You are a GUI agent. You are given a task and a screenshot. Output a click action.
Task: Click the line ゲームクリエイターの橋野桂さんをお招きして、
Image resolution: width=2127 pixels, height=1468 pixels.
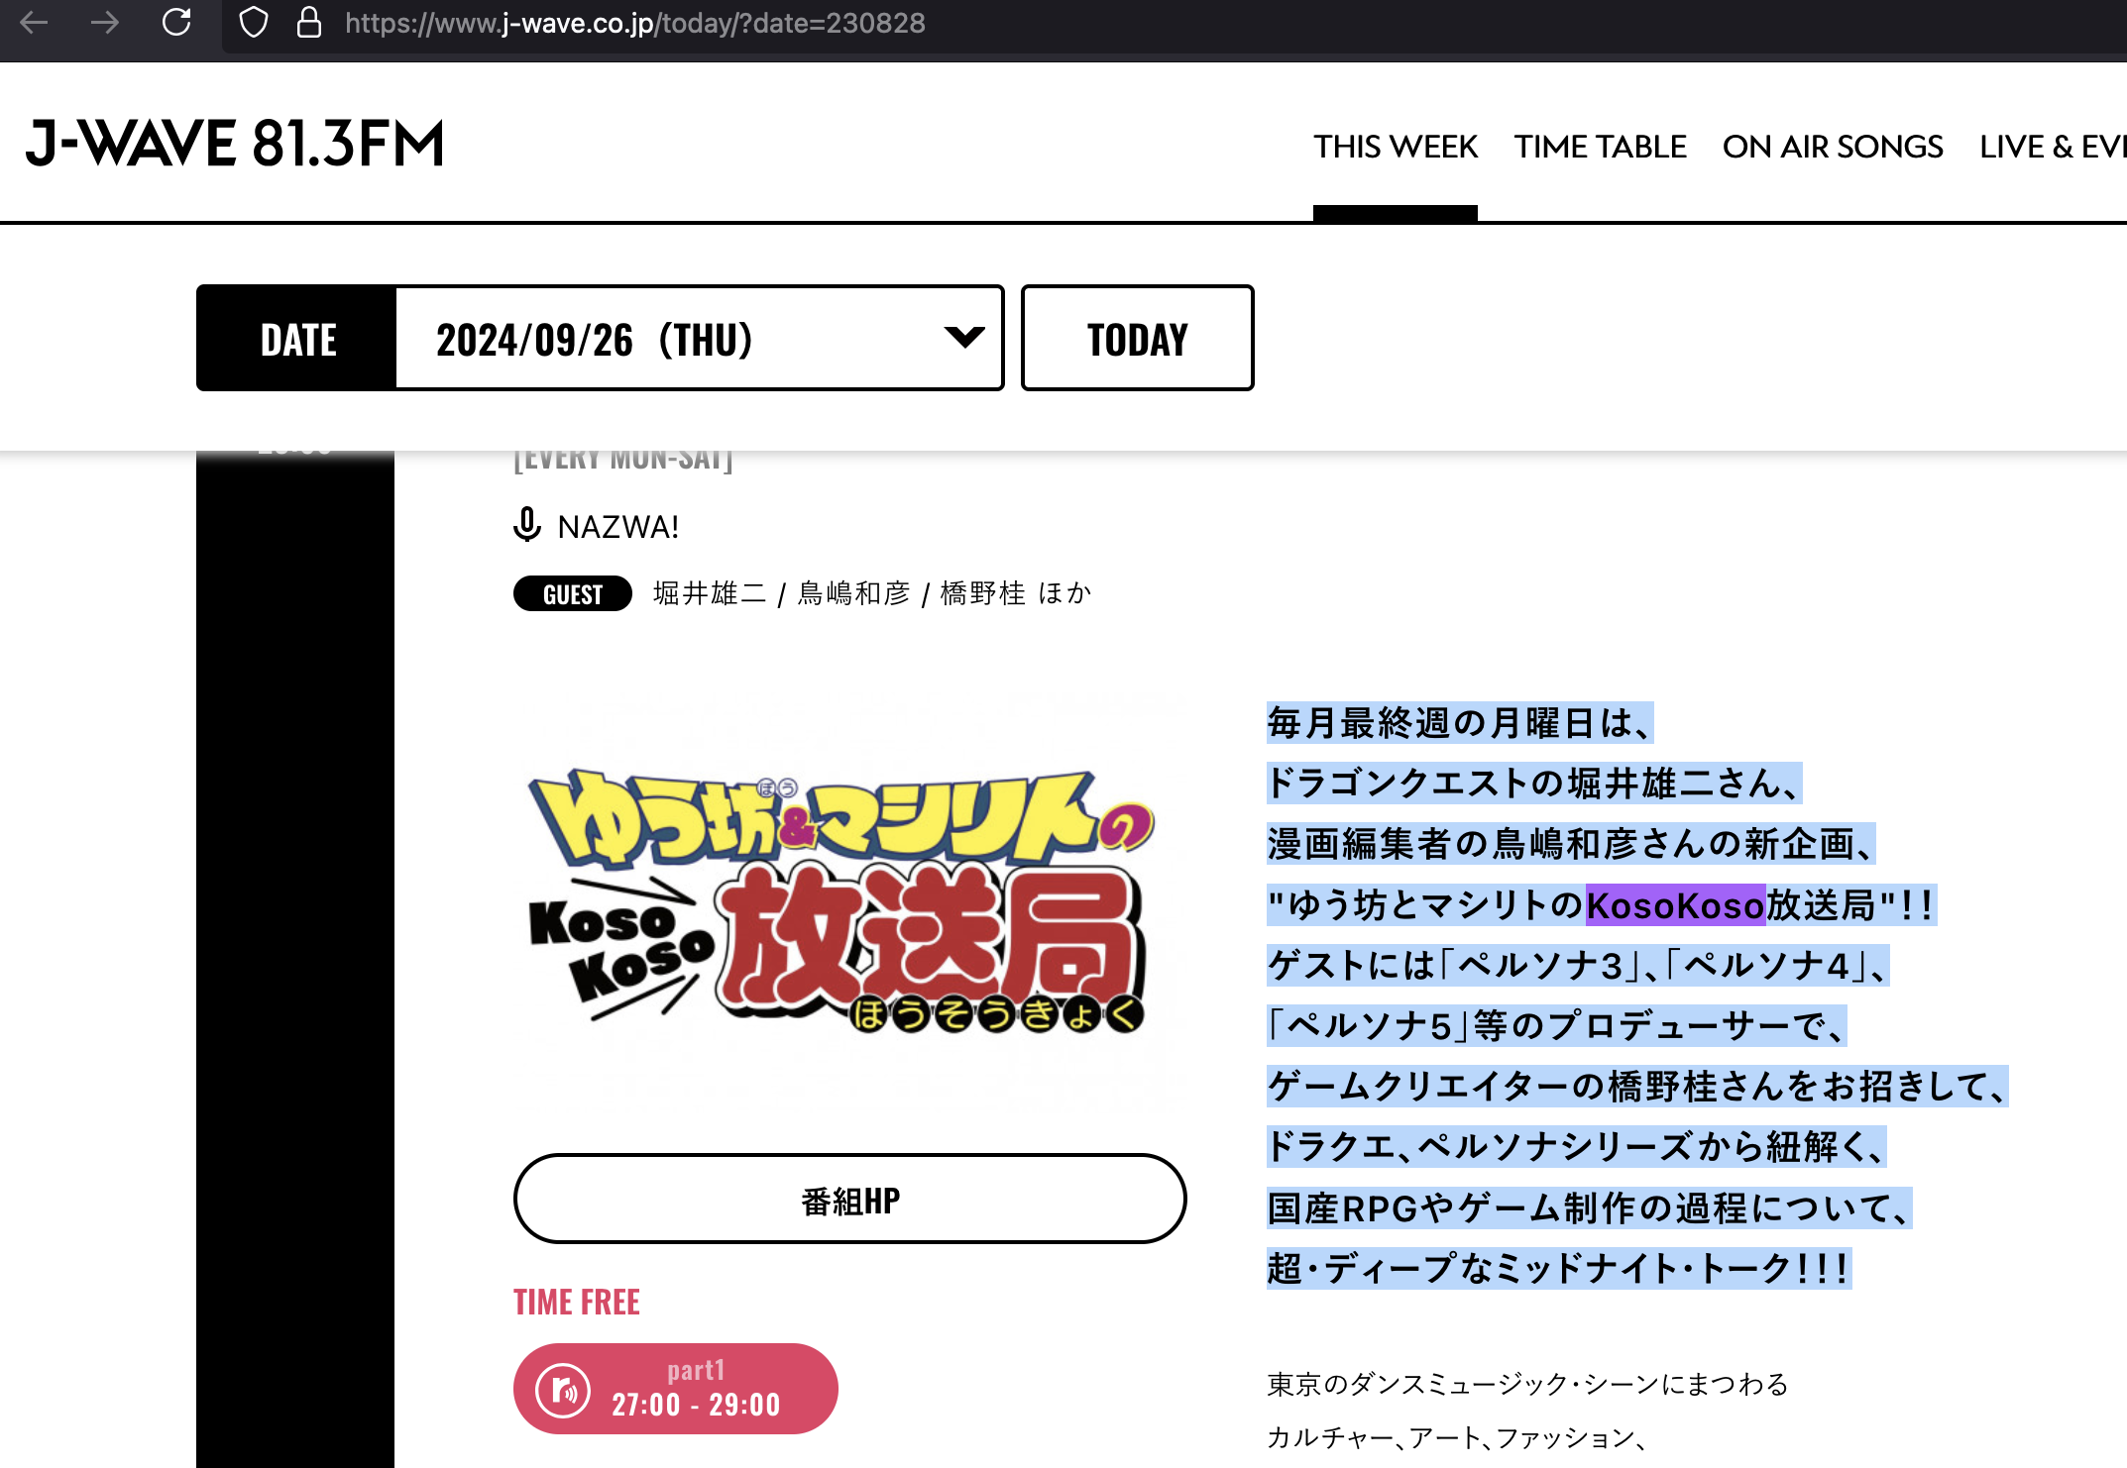pyautogui.click(x=1636, y=1087)
